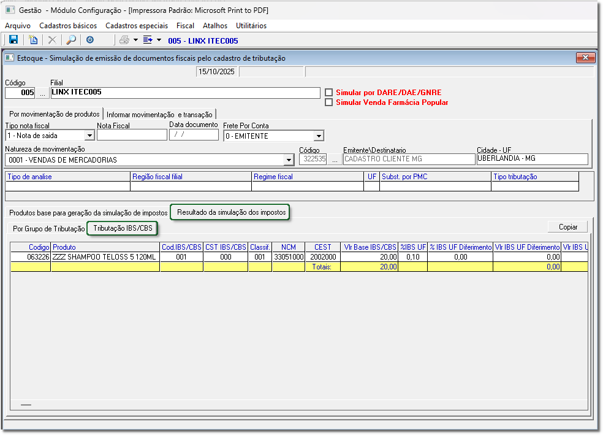
Task: Open the dropdown arrow beside the export icon
Action: point(159,40)
